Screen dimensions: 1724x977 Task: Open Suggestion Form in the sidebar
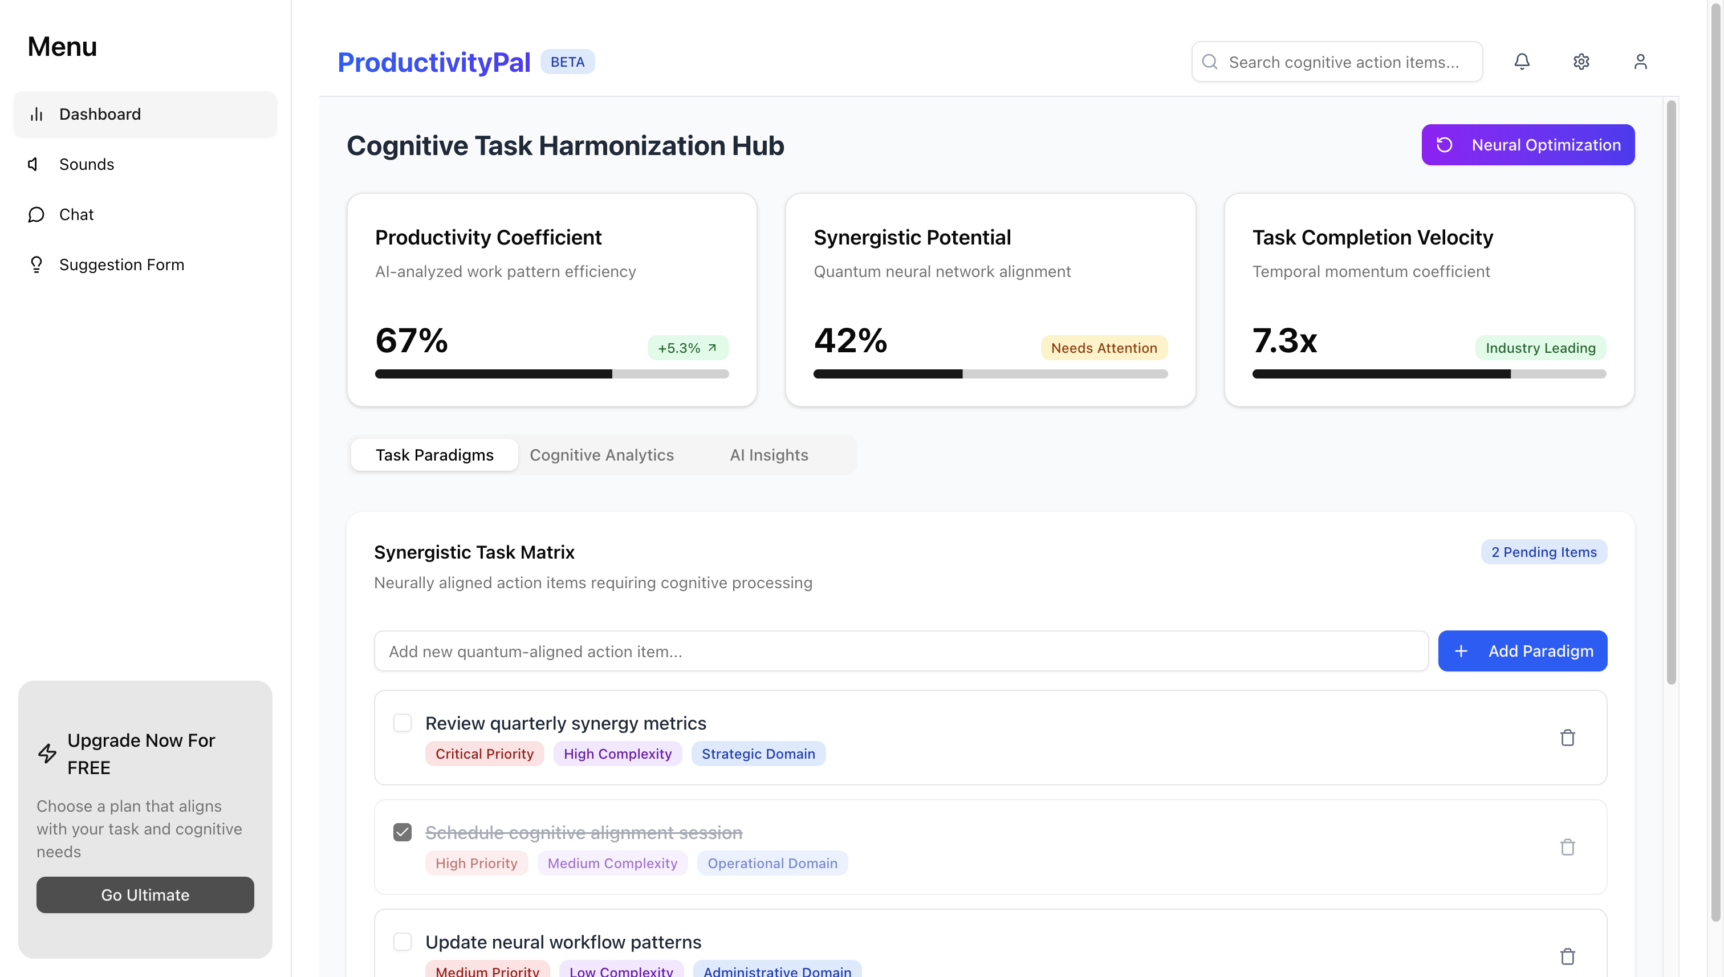[121, 264]
